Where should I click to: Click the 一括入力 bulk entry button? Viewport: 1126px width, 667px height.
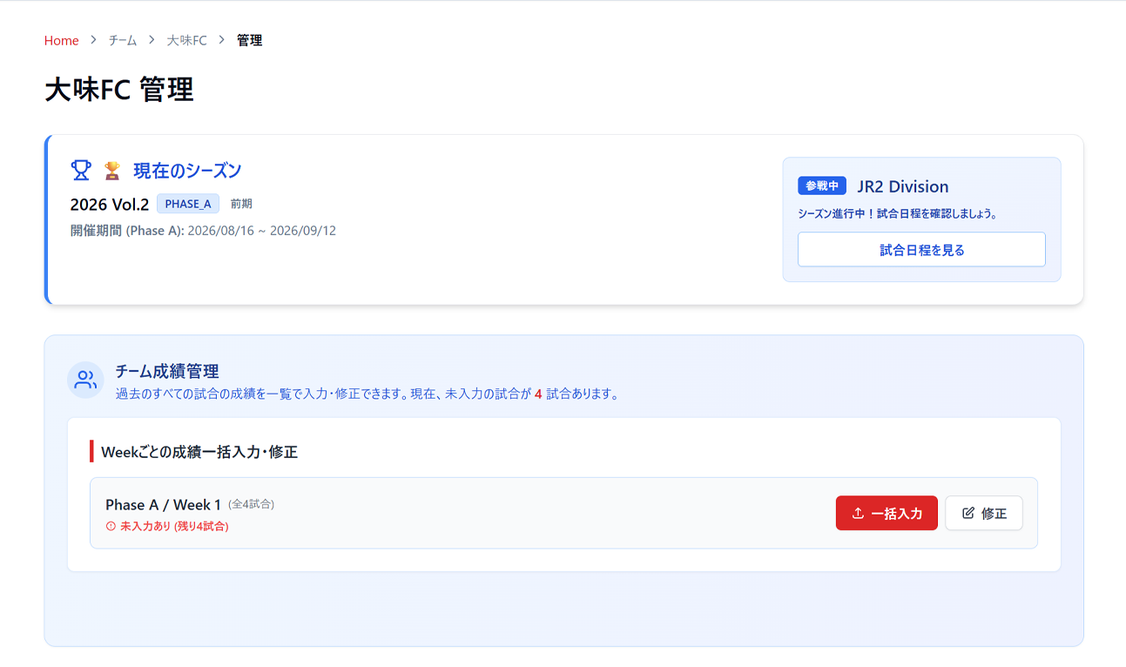click(887, 513)
